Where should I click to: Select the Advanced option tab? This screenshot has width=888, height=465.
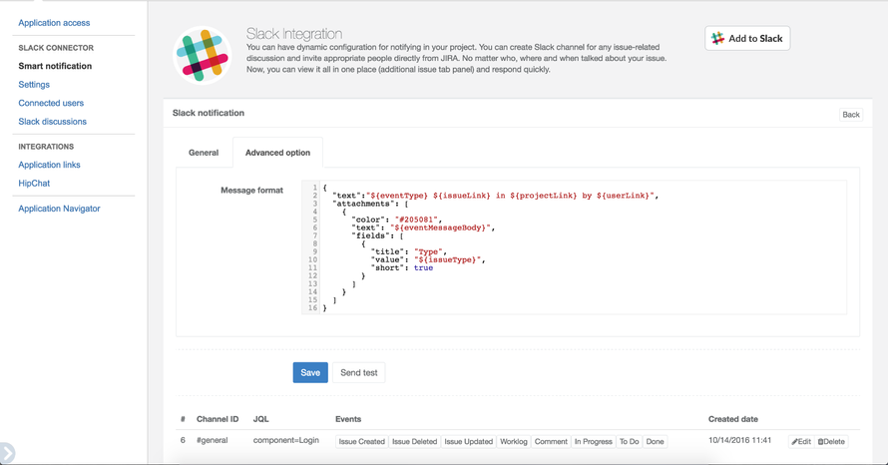tap(277, 153)
